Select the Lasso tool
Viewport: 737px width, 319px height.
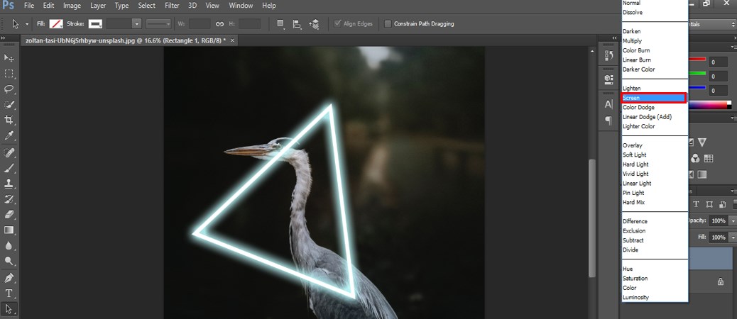9,89
